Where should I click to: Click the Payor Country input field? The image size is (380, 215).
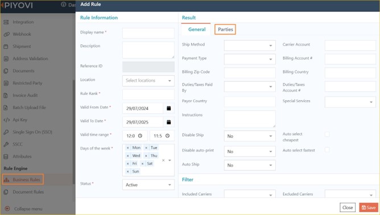pos(250,102)
